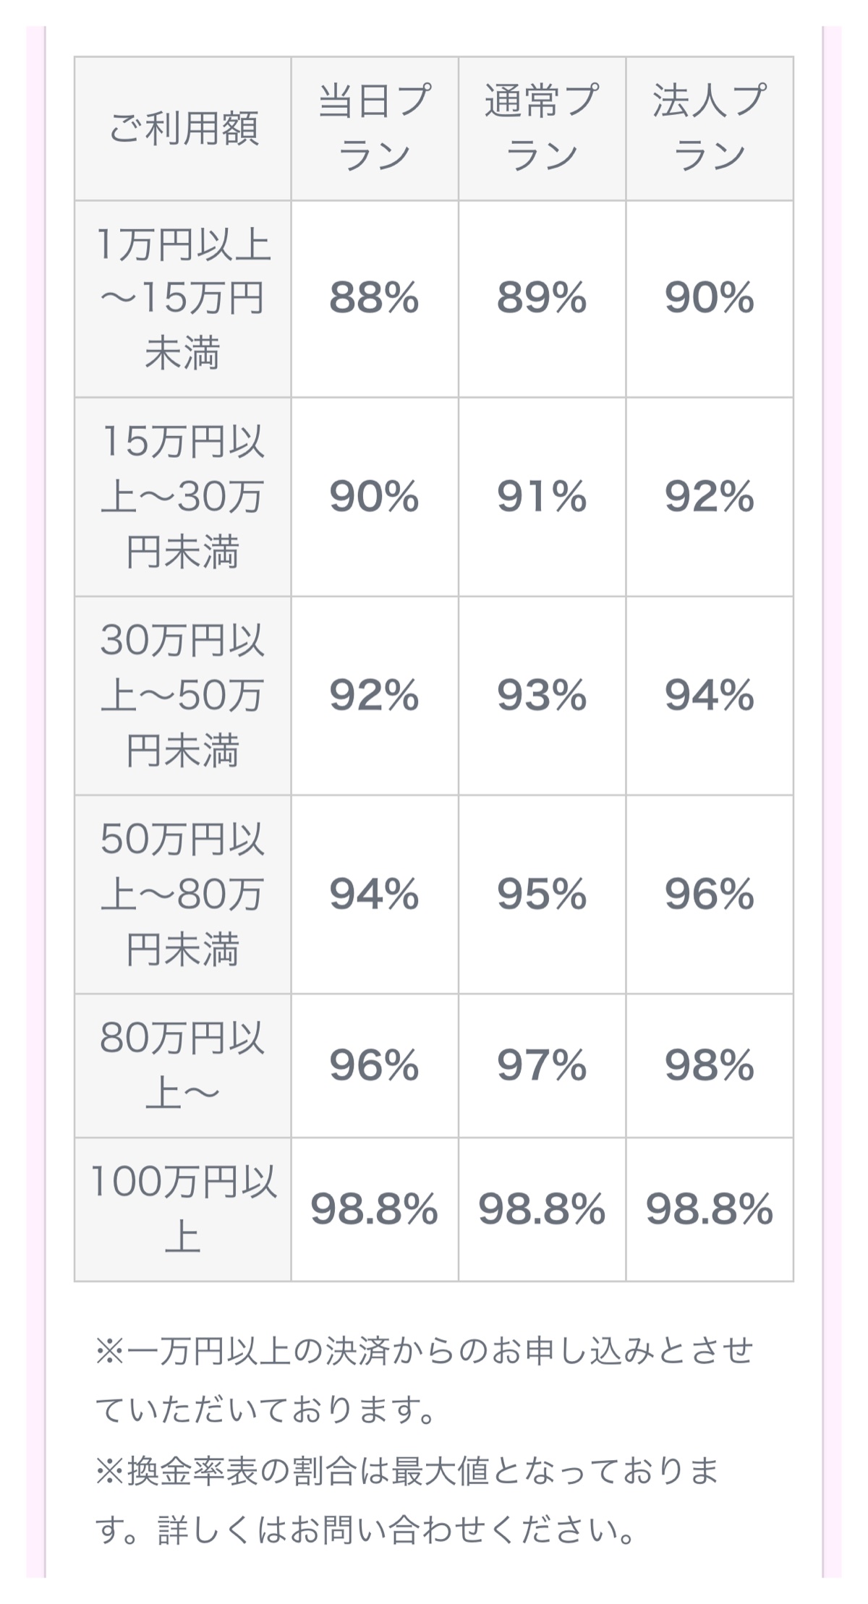Click the 15万円以上～30万円未満 row label
868x1604 pixels.
183,497
